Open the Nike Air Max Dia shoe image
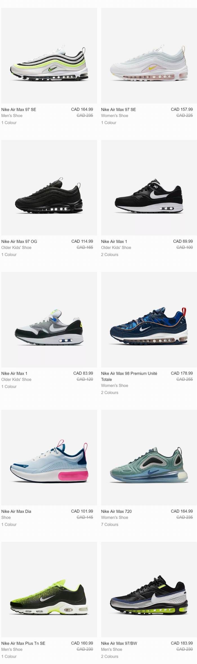Screen dimensions: 197x664 click(49, 457)
